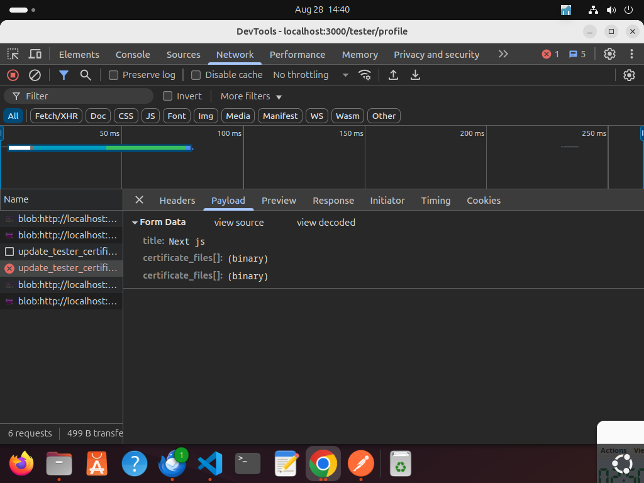
Task: Click the inspect element picker icon
Action: pyautogui.click(x=13, y=54)
